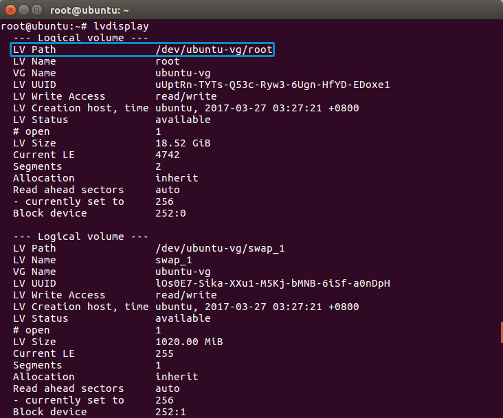Click the 18.52 GiB LV Size value
Screen dimensions: 503x418
(x=183, y=143)
